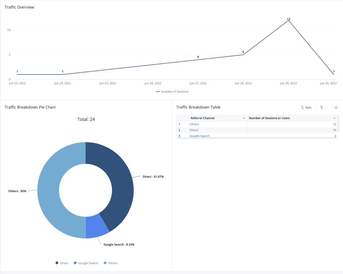Open table settings gear icon
The width and height of the screenshot is (343, 274).
pyautogui.click(x=336, y=107)
